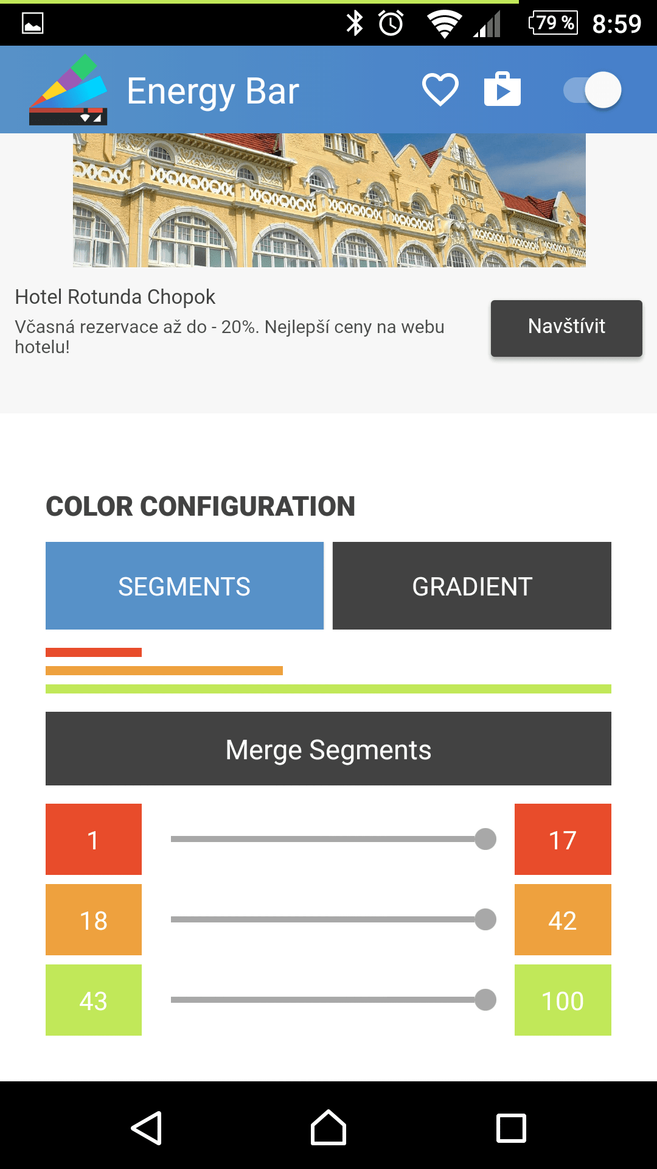Viewport: 657px width, 1169px height.
Task: Tap the heart favorite icon
Action: coord(440,90)
